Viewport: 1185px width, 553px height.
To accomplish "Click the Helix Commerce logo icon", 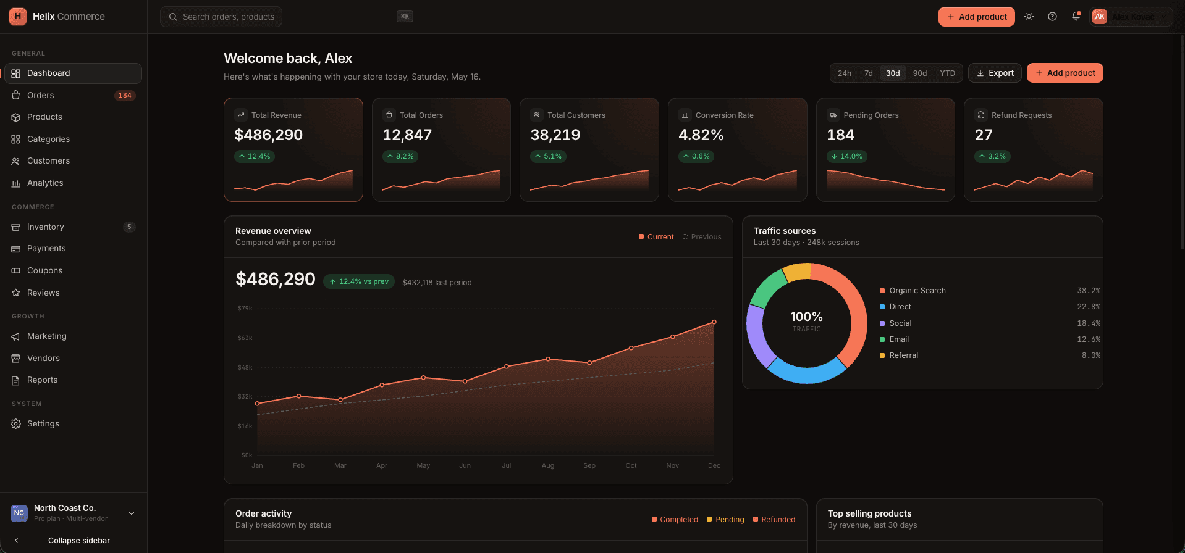I will pyautogui.click(x=18, y=17).
